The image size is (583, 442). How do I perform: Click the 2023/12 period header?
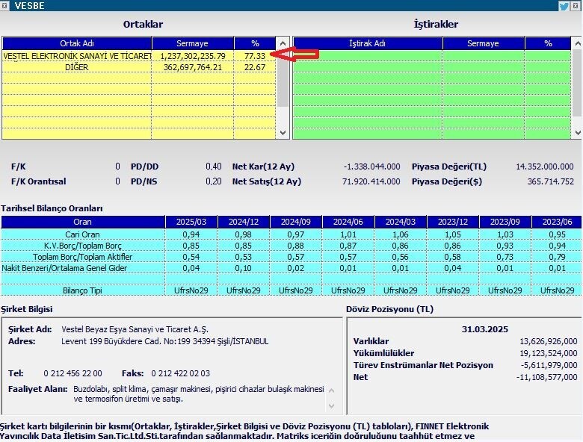(x=452, y=222)
